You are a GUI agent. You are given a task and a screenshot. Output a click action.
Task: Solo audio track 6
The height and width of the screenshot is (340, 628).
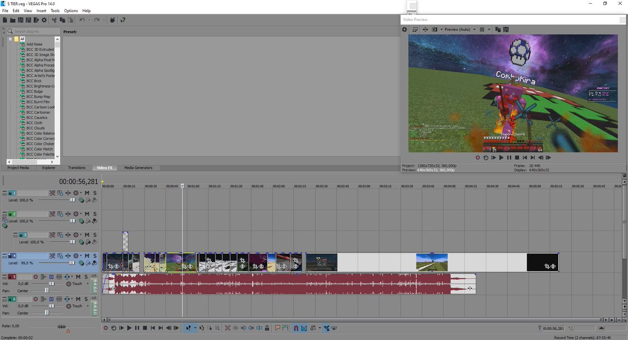pyautogui.click(x=86, y=299)
